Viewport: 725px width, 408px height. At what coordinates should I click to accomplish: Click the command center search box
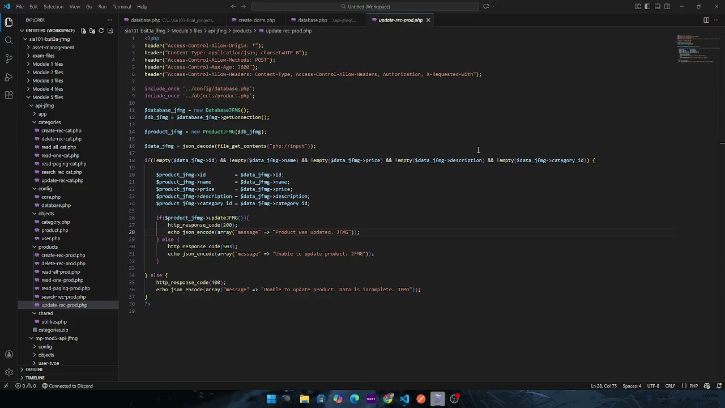pyautogui.click(x=365, y=6)
